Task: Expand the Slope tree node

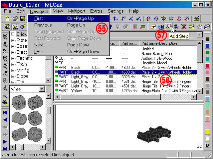Action: [13, 76]
